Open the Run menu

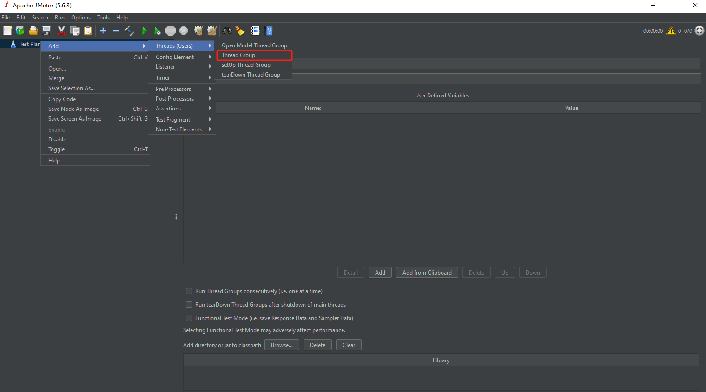tap(59, 18)
